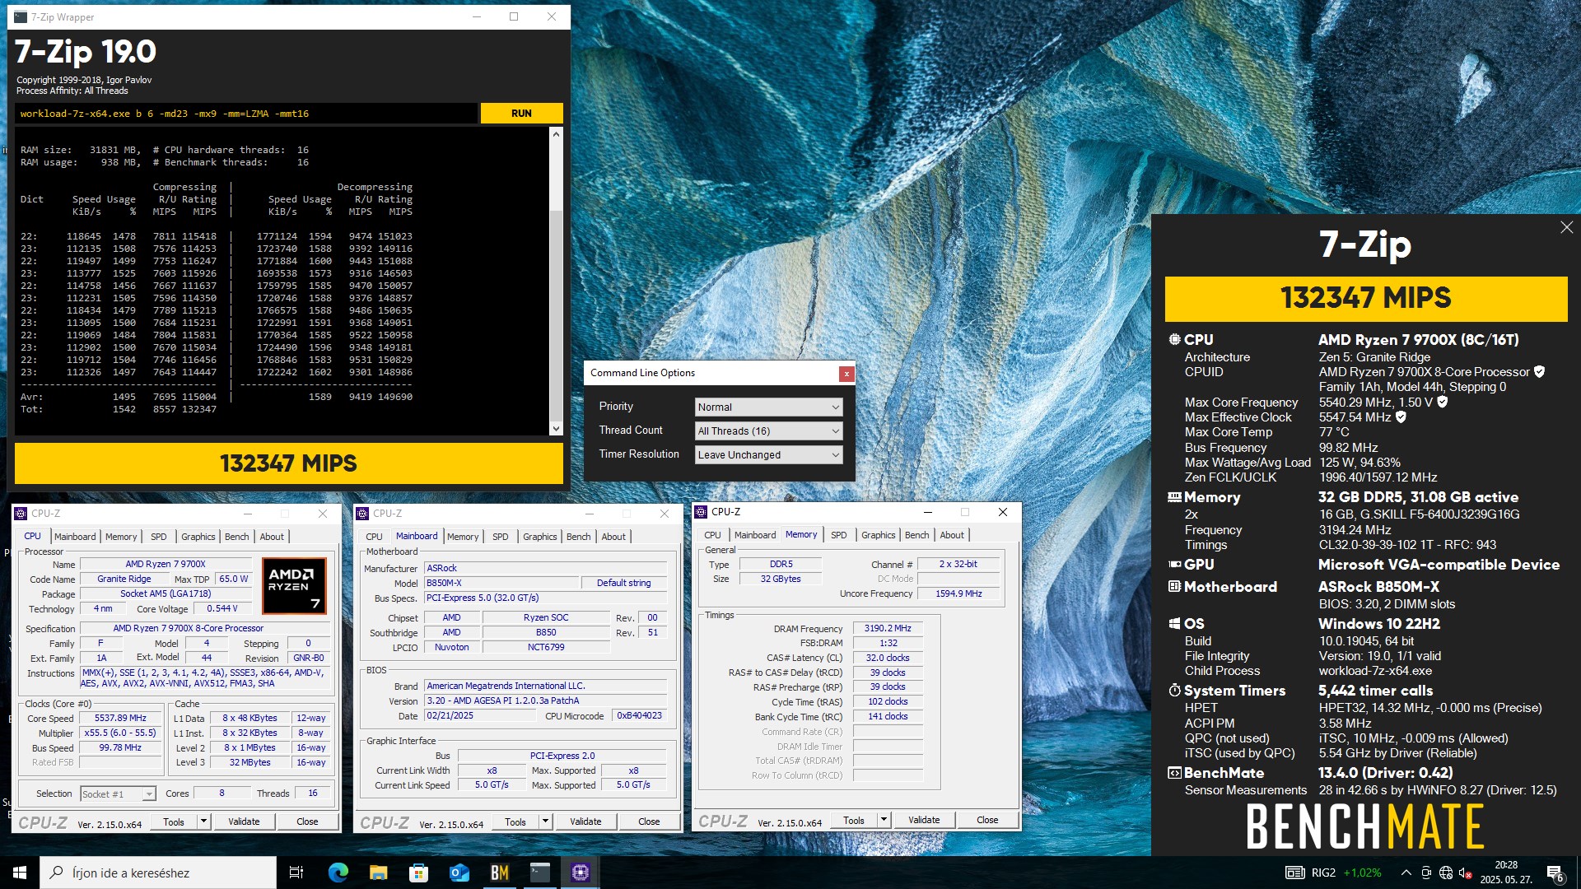This screenshot has height=889, width=1581.
Task: Click the yellow RUN button in 7-Zip Wrapper
Action: point(521,114)
